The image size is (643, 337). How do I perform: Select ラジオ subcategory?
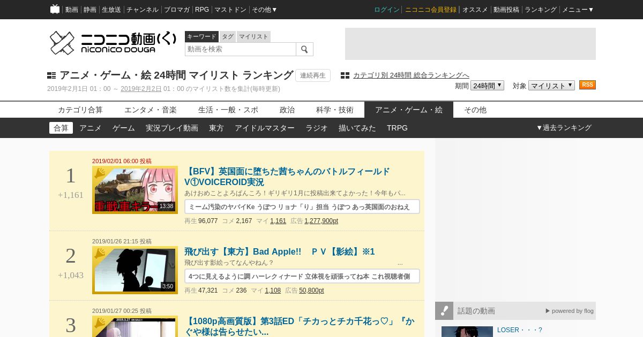317,128
